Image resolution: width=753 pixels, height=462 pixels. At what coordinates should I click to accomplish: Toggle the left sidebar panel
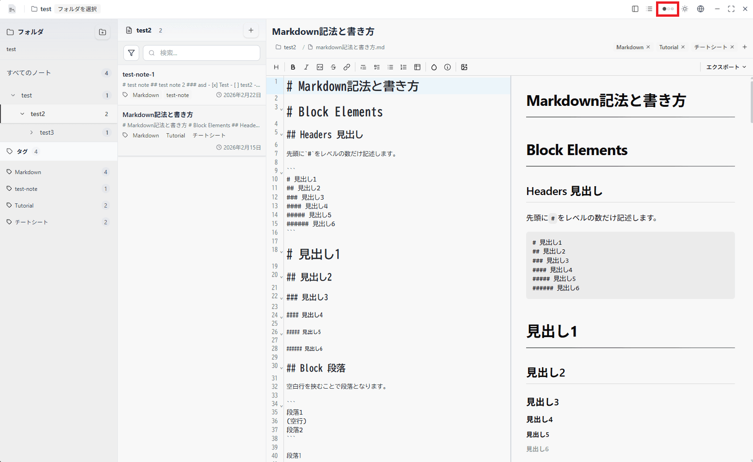(635, 9)
